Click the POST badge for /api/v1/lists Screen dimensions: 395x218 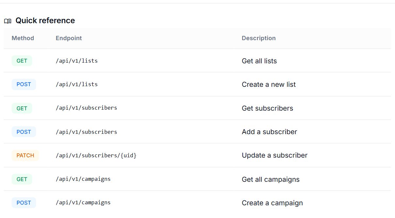24,84
